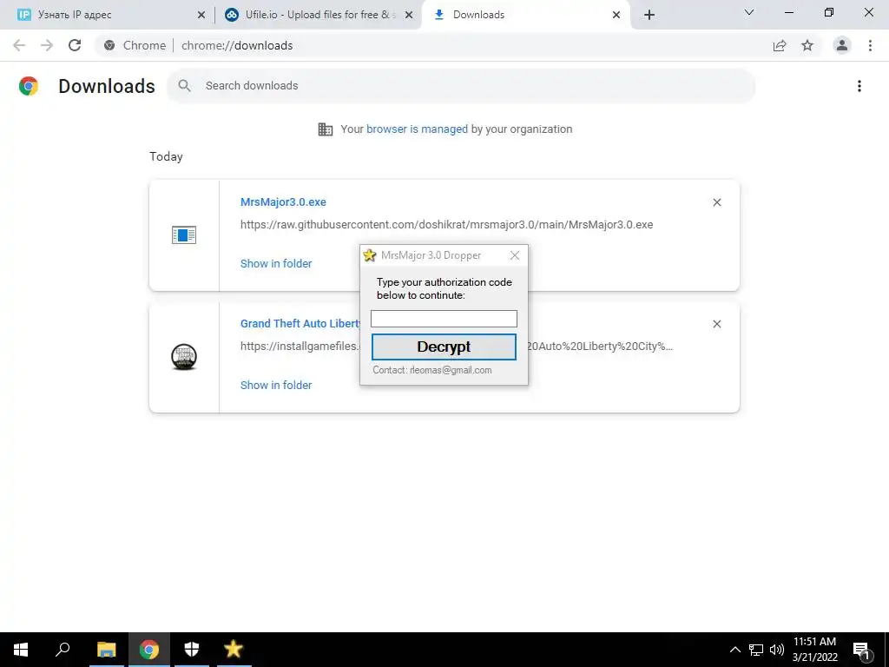Show Grand Theft Auto file in folder
This screenshot has width=889, height=667.
[x=276, y=385]
